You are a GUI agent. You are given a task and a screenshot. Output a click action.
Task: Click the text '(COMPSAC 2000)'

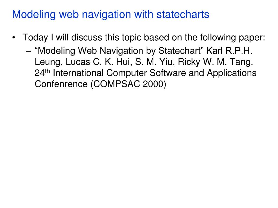(x=128, y=84)
